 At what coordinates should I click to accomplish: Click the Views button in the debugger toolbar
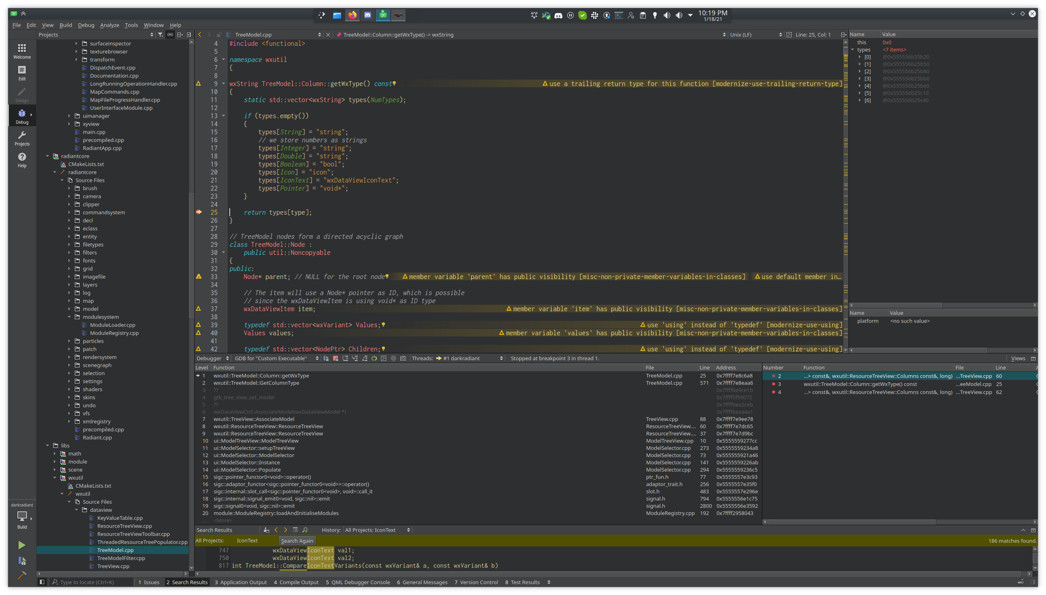[x=1018, y=358]
